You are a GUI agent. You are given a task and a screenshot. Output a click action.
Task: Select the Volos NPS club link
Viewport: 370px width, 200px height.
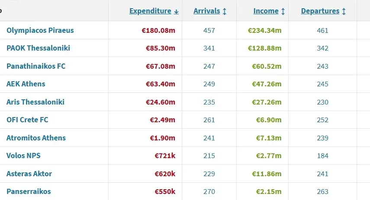click(x=23, y=156)
